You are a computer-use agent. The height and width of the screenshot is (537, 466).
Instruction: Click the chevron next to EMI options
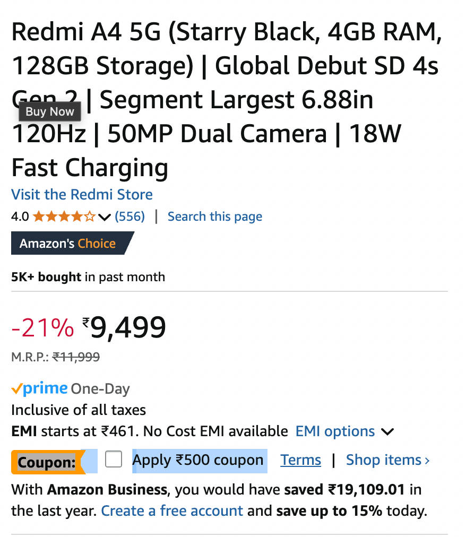[x=388, y=432]
